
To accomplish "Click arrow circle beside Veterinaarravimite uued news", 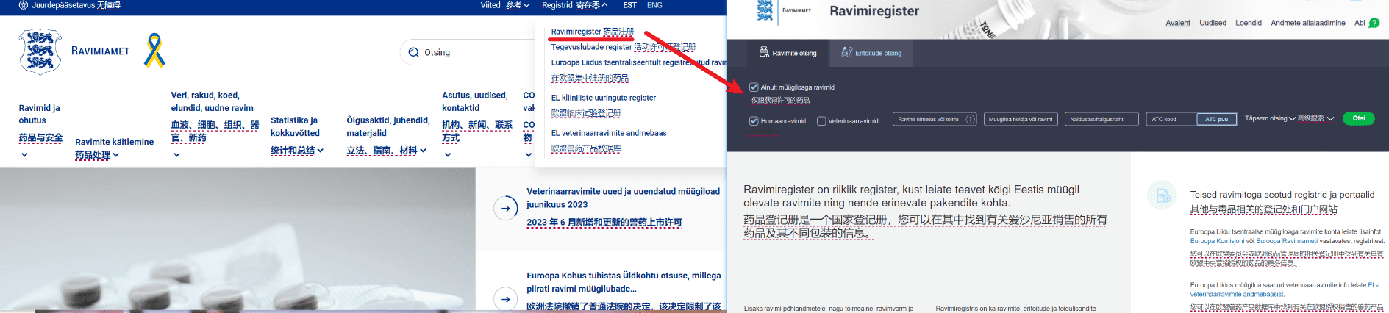I will 505,208.
